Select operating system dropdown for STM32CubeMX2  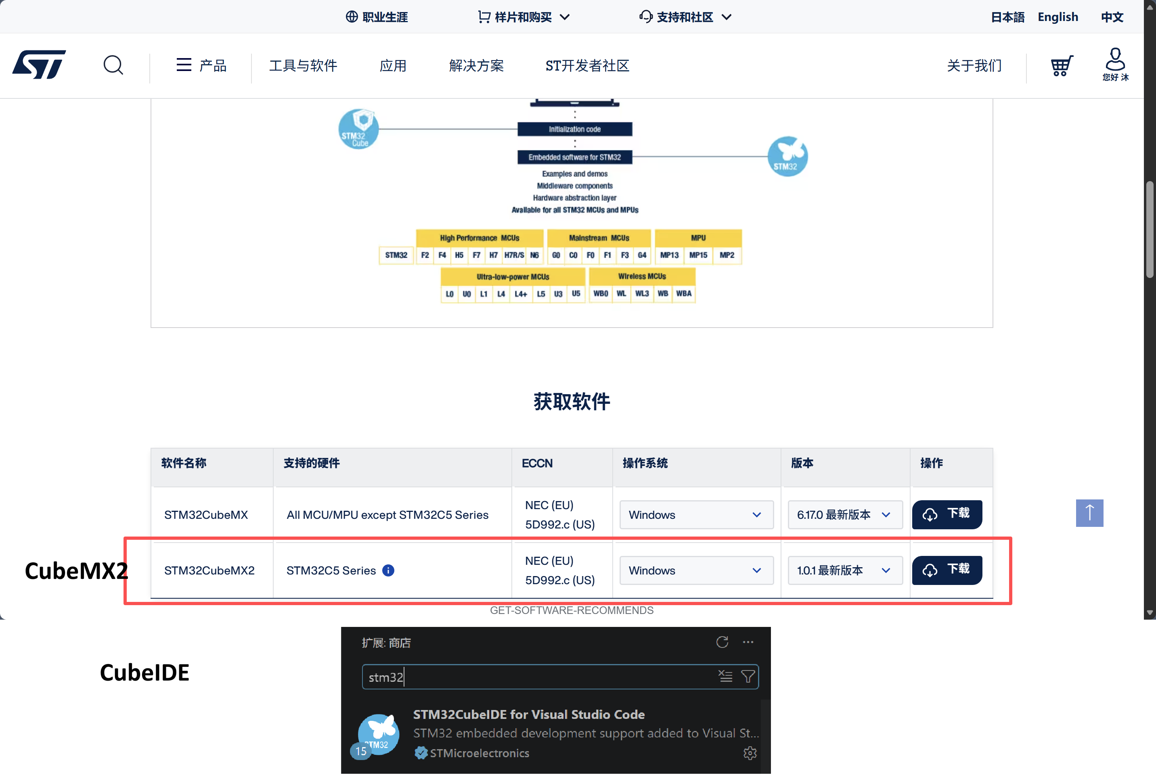[696, 570]
